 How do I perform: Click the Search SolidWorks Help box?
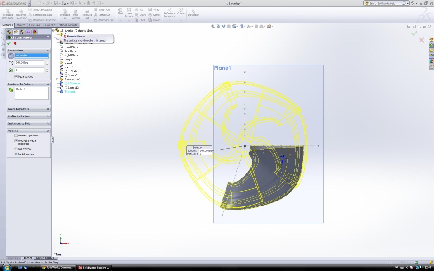(385, 3)
